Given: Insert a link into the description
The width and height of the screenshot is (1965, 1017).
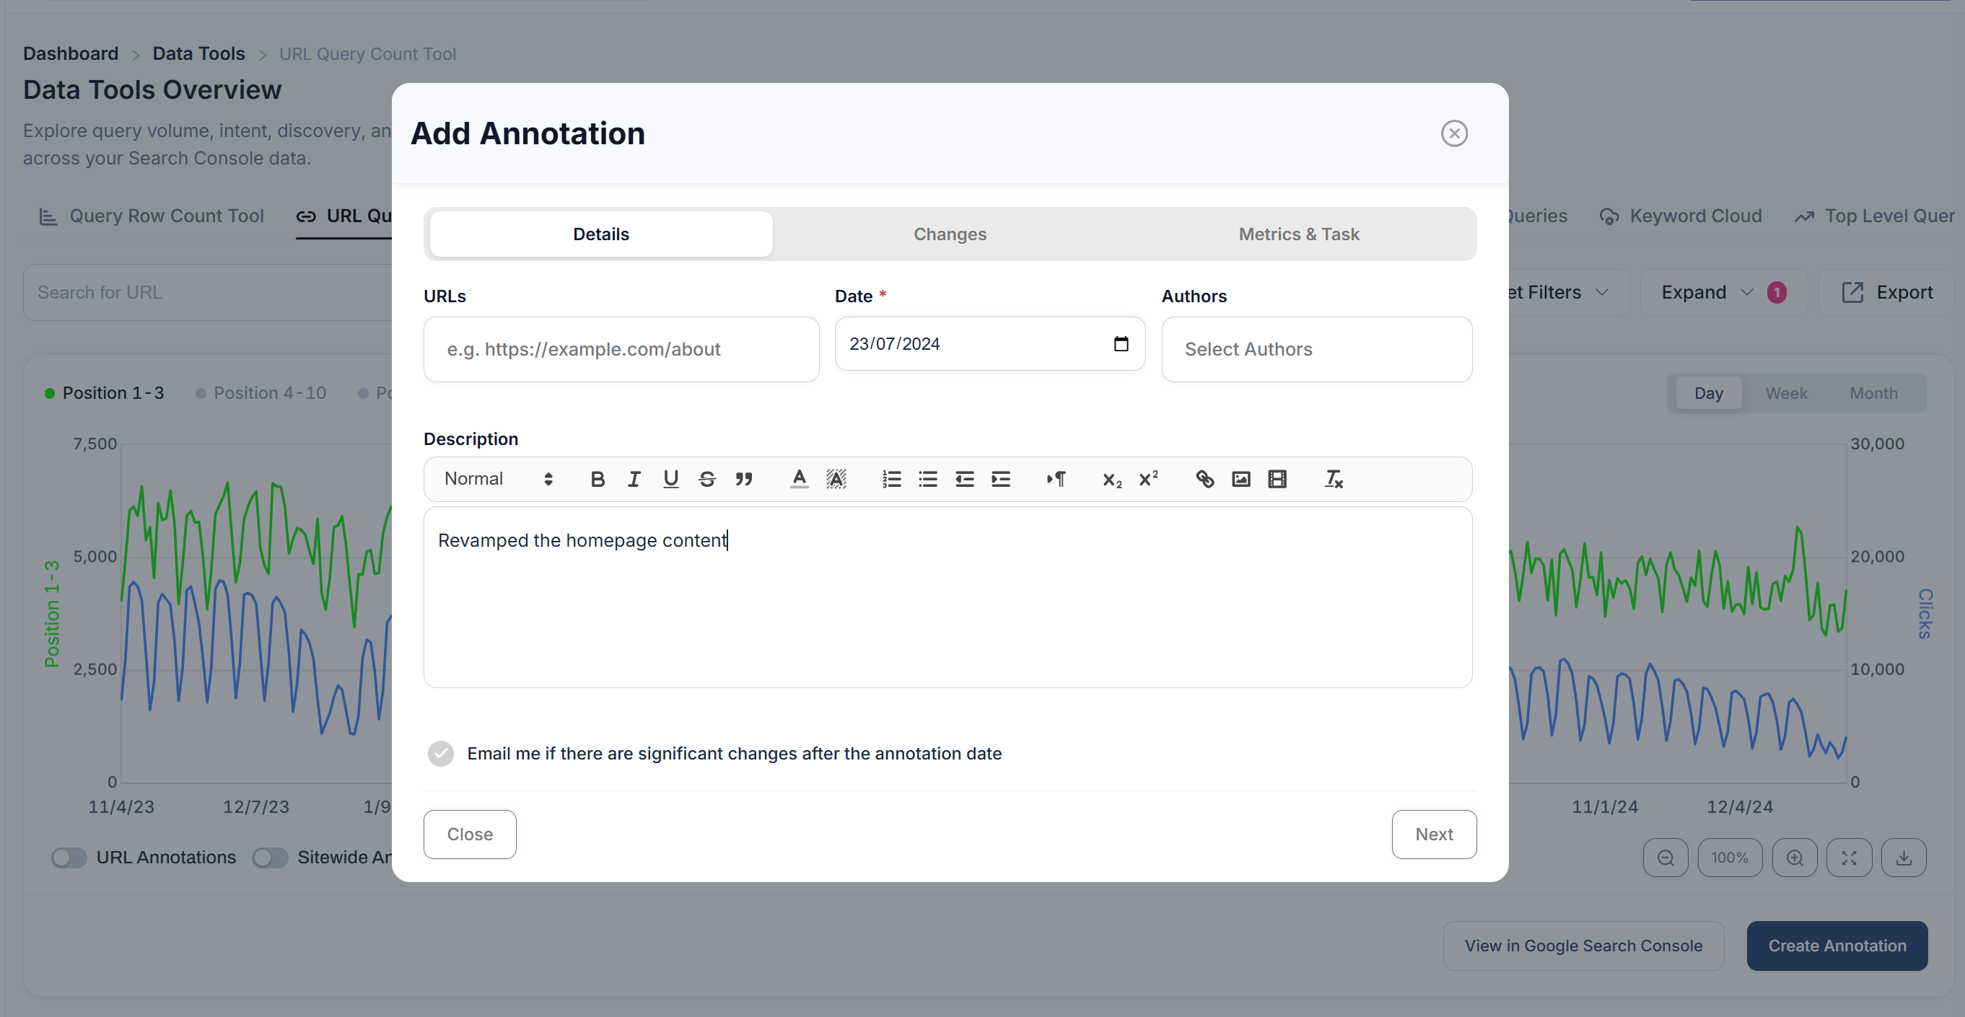Looking at the screenshot, I should pyautogui.click(x=1204, y=479).
